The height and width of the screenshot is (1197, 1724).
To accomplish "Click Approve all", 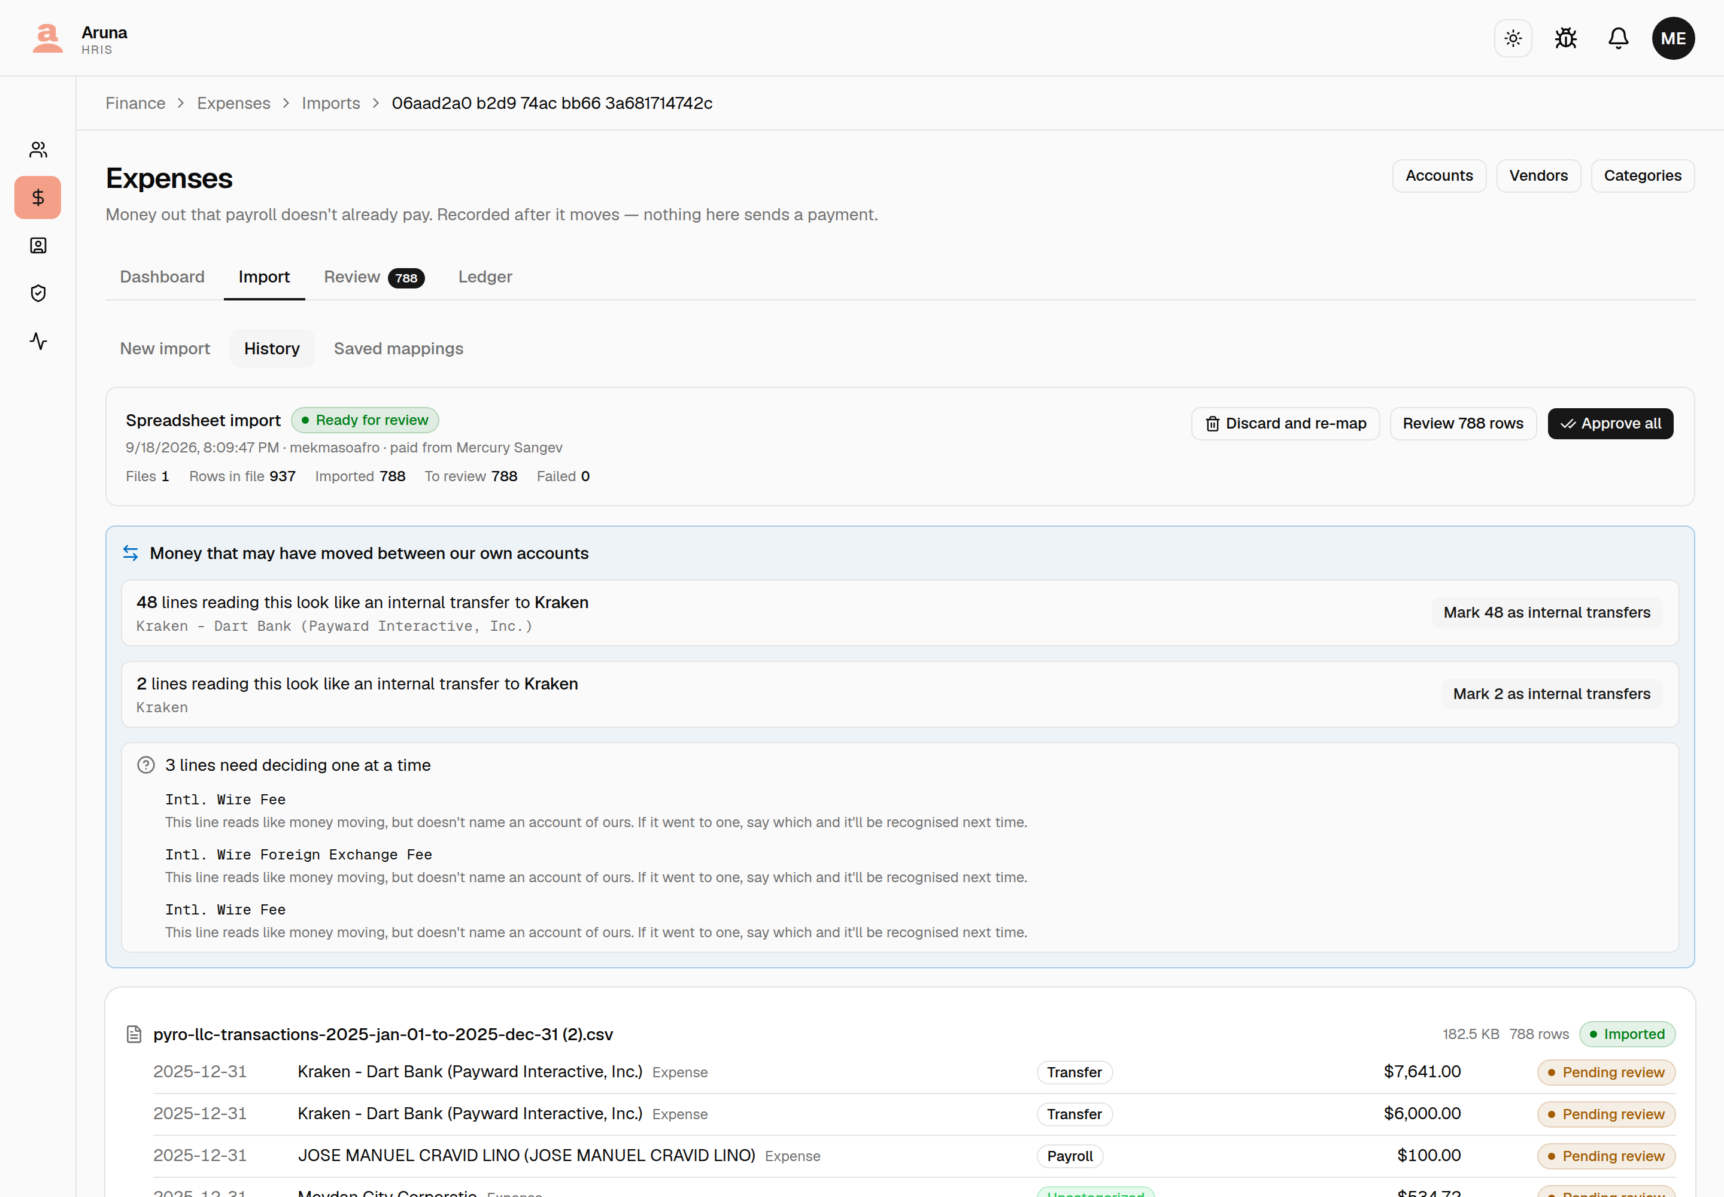I will click(1610, 424).
